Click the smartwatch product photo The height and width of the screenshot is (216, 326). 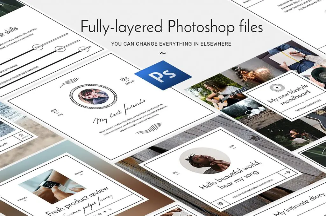[52, 187]
